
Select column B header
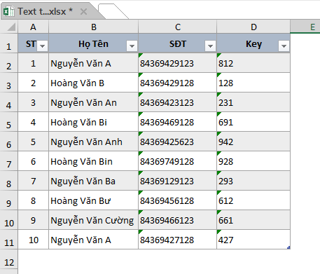[x=93, y=27]
